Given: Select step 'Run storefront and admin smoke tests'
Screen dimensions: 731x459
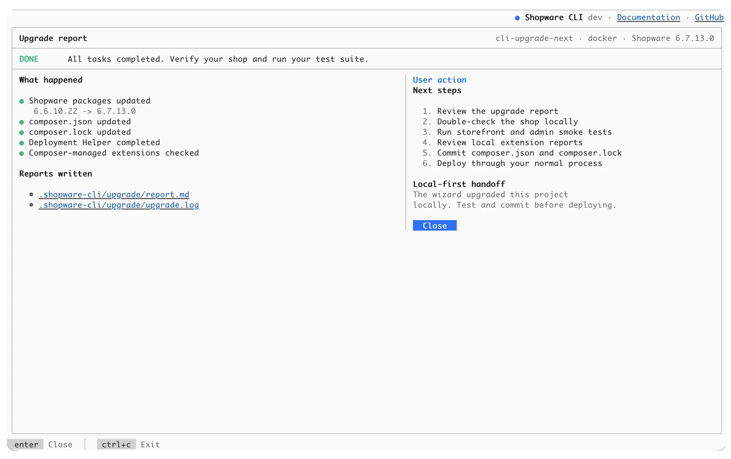Looking at the screenshot, I should pyautogui.click(x=524, y=132).
